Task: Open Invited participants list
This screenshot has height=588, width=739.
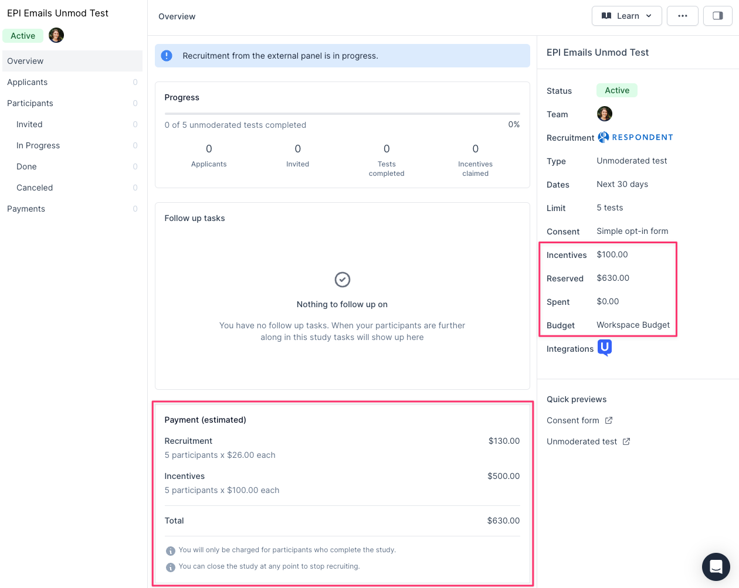Action: [x=29, y=124]
